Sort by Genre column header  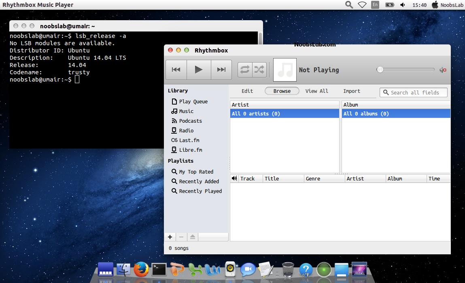point(325,178)
